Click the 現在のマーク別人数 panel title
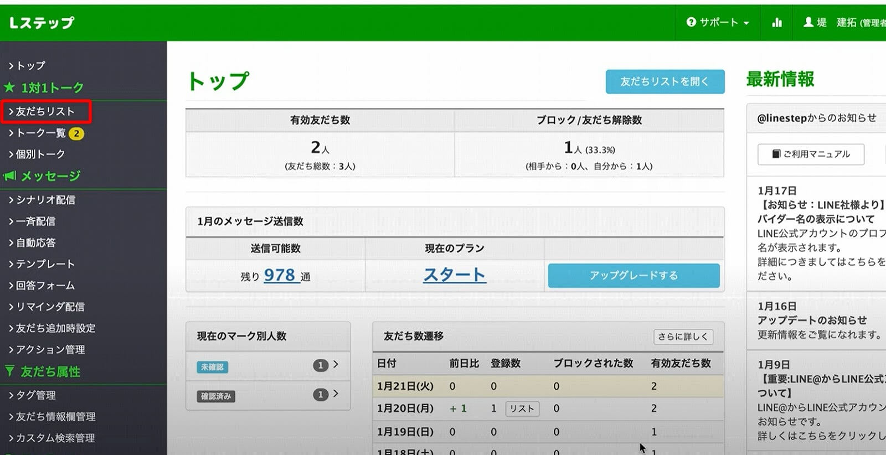The image size is (886, 455). pyautogui.click(x=241, y=336)
